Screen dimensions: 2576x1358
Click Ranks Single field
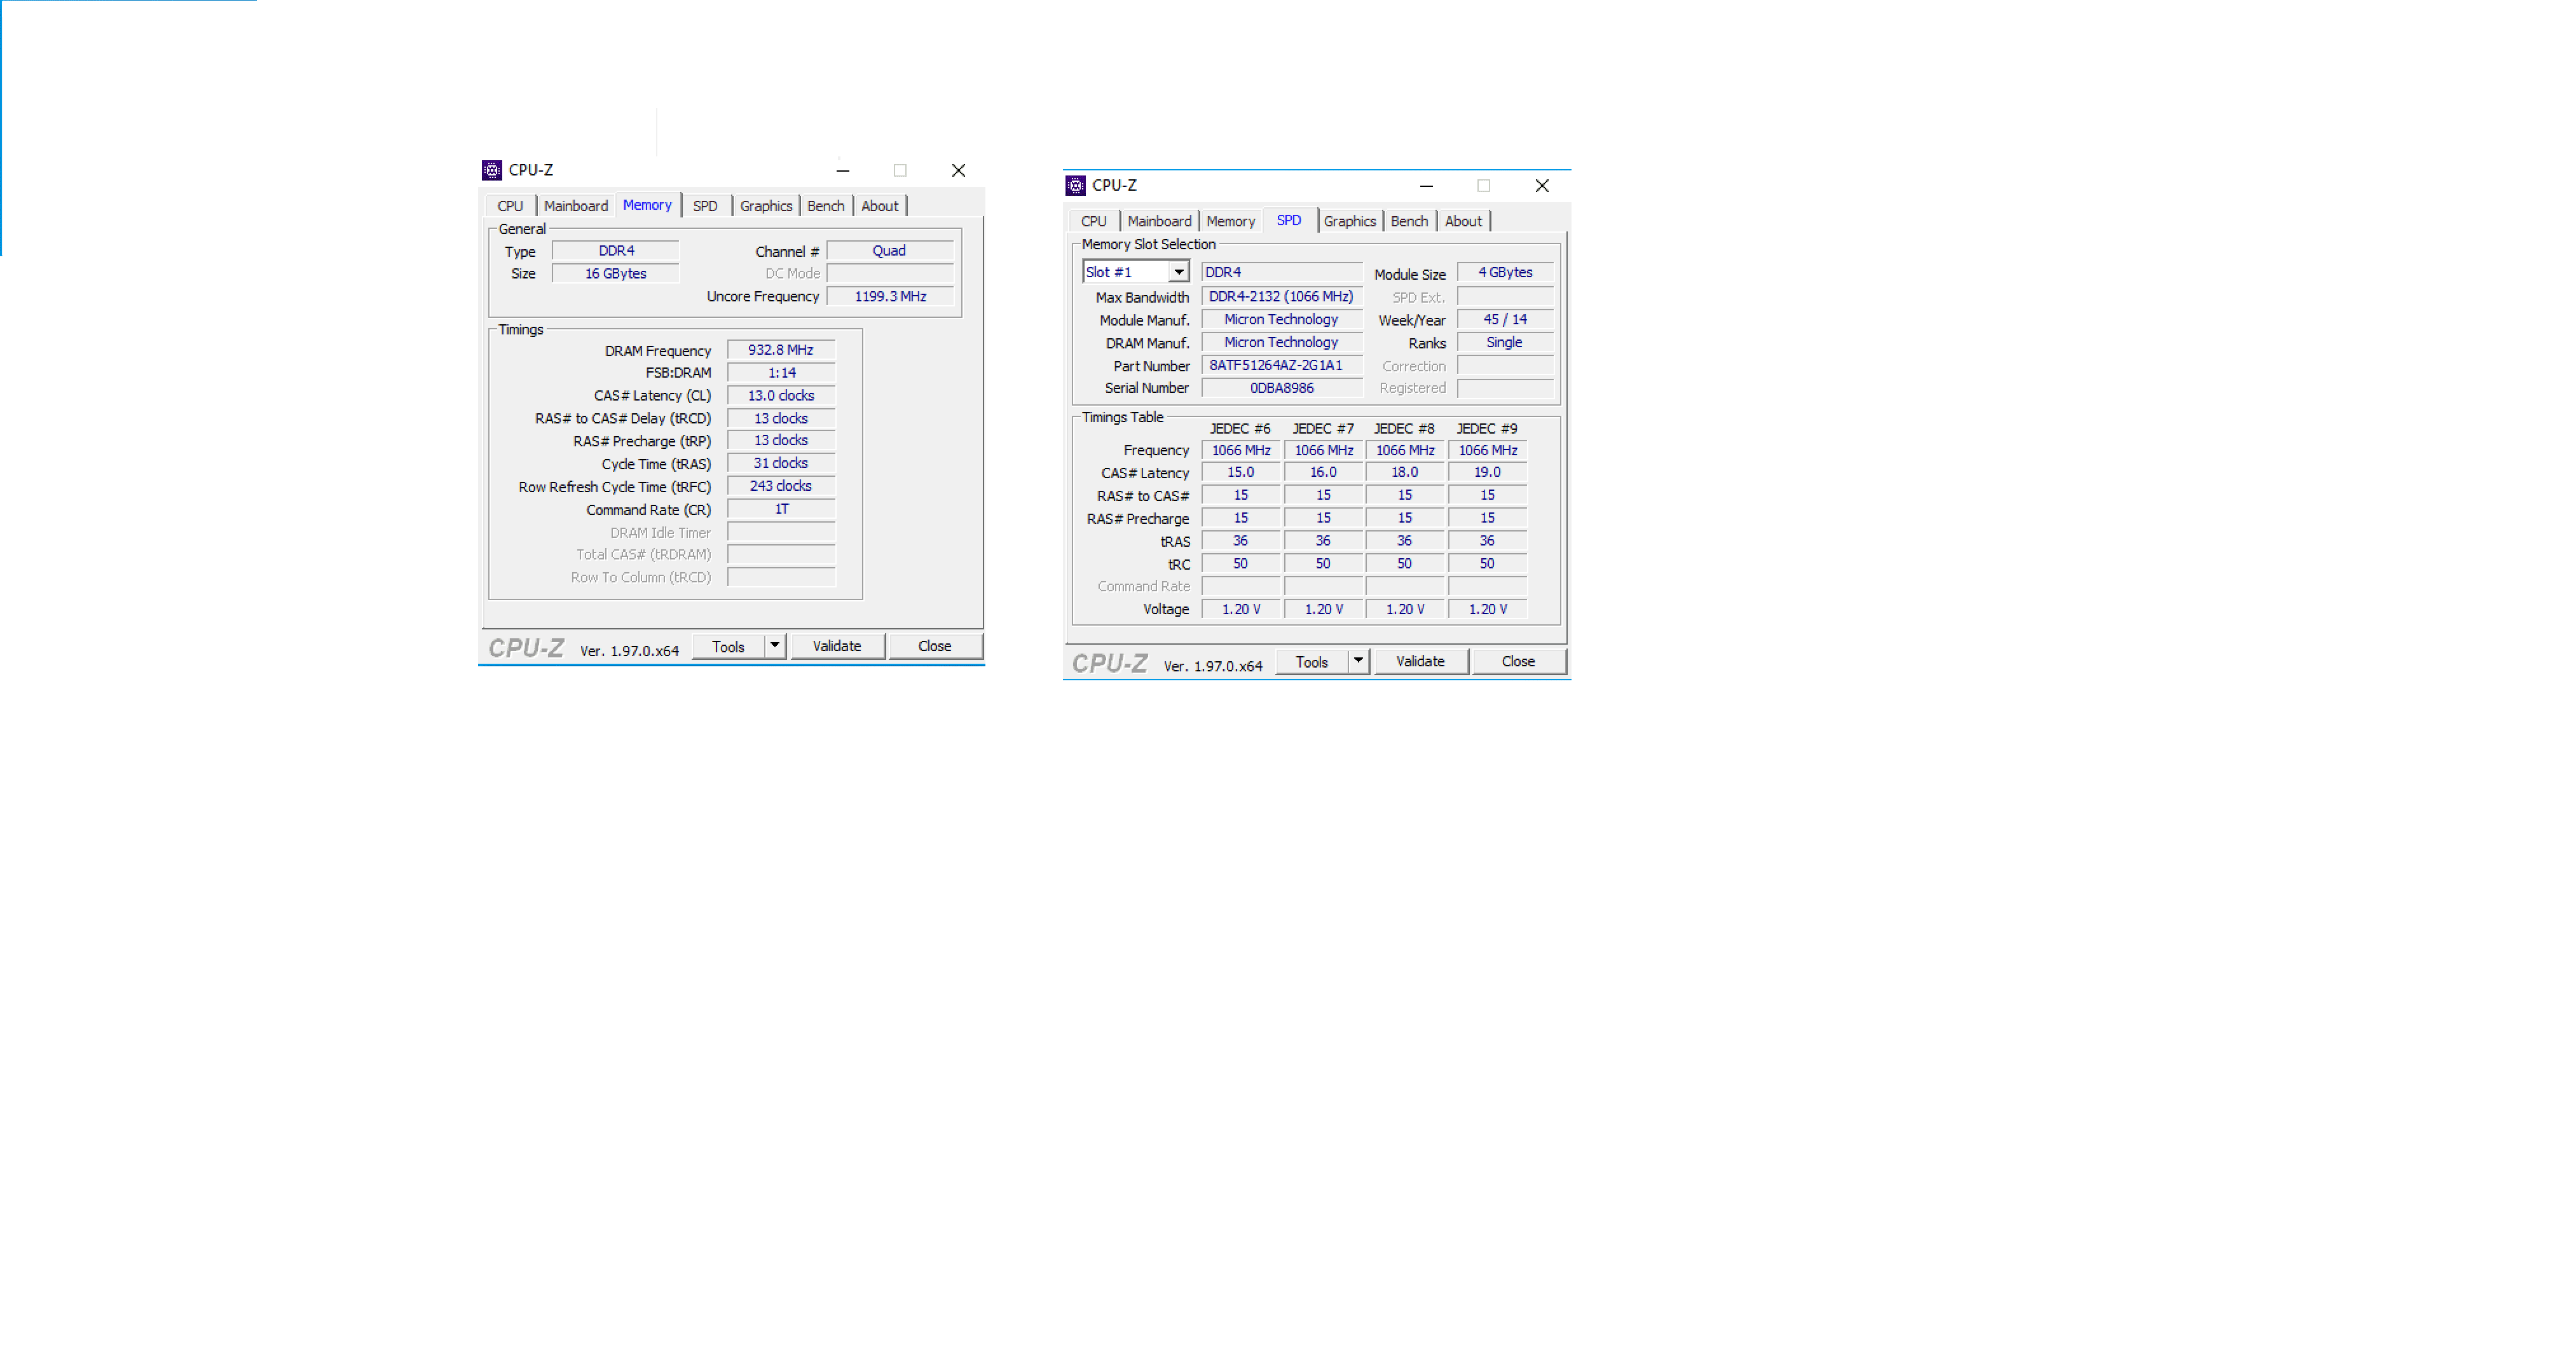coord(1505,342)
